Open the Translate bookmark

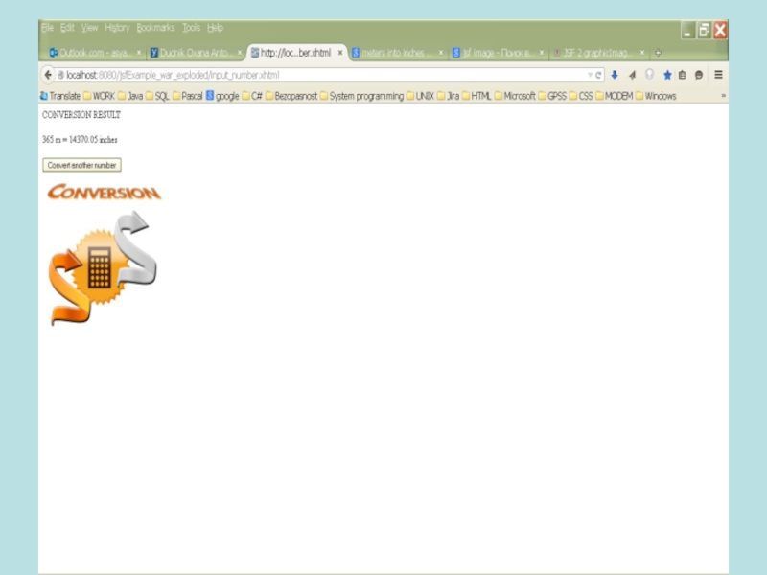tap(59, 96)
